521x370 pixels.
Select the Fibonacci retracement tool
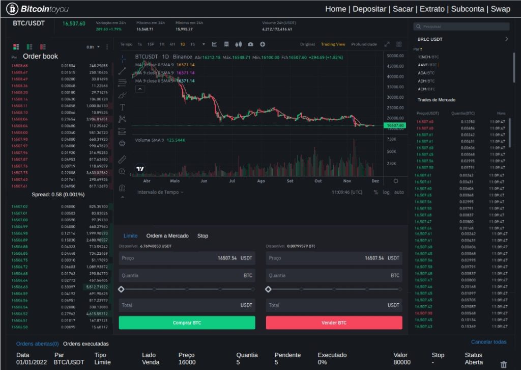point(122,83)
